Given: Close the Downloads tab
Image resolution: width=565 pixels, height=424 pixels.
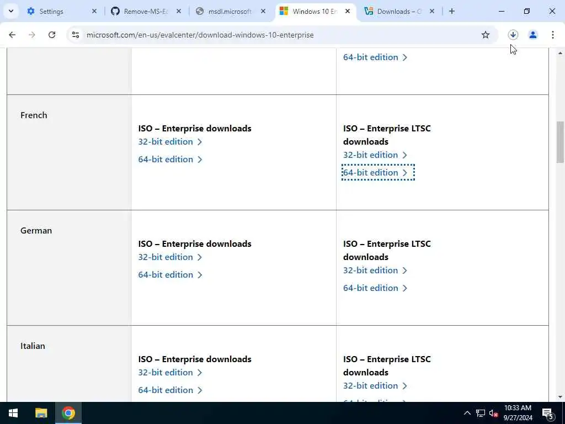Looking at the screenshot, I should click(432, 11).
